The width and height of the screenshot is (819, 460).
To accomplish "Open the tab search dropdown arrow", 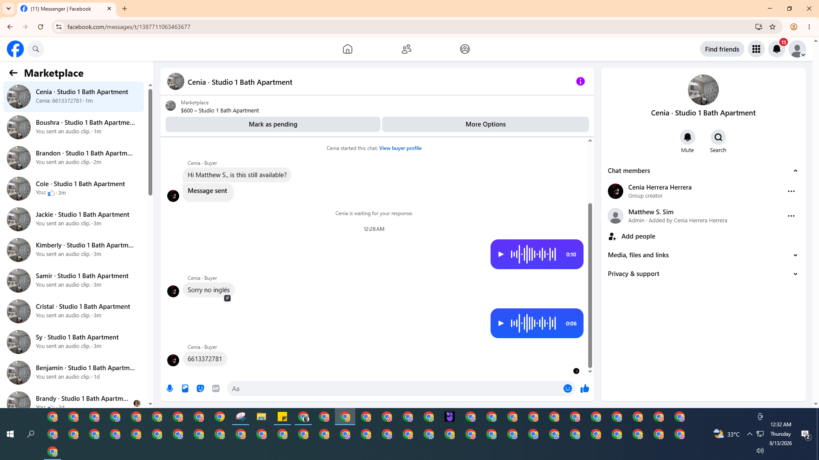I will click(x=9, y=9).
